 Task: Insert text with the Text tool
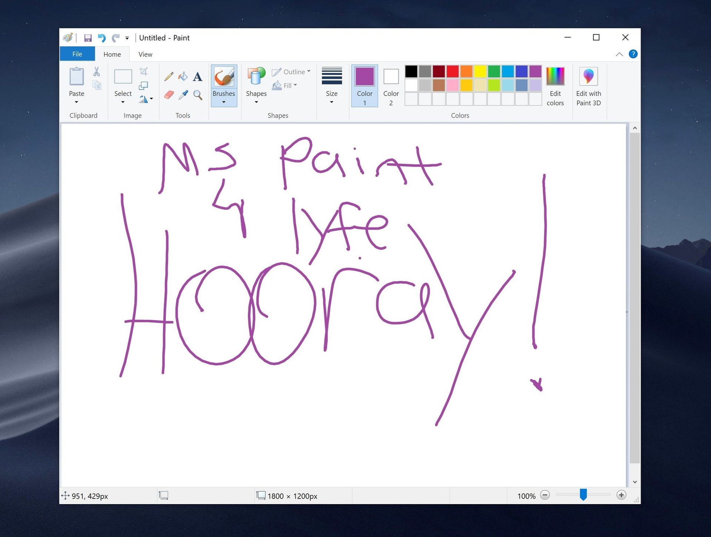[x=197, y=76]
